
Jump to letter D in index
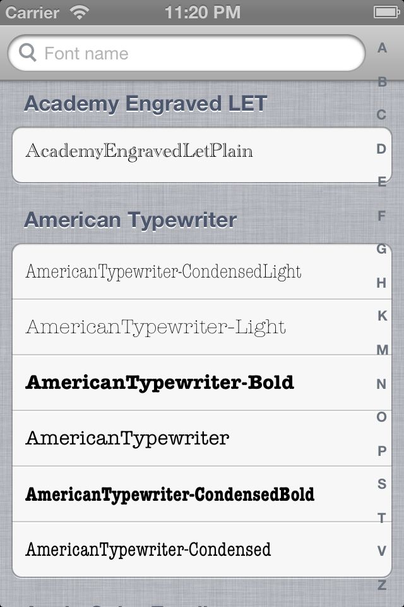pos(381,149)
